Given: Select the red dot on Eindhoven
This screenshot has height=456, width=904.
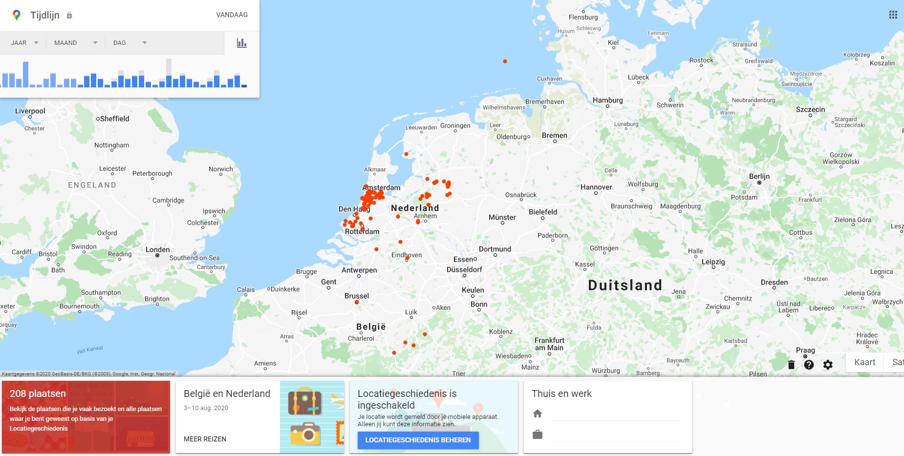Looking at the screenshot, I should click(x=407, y=258).
